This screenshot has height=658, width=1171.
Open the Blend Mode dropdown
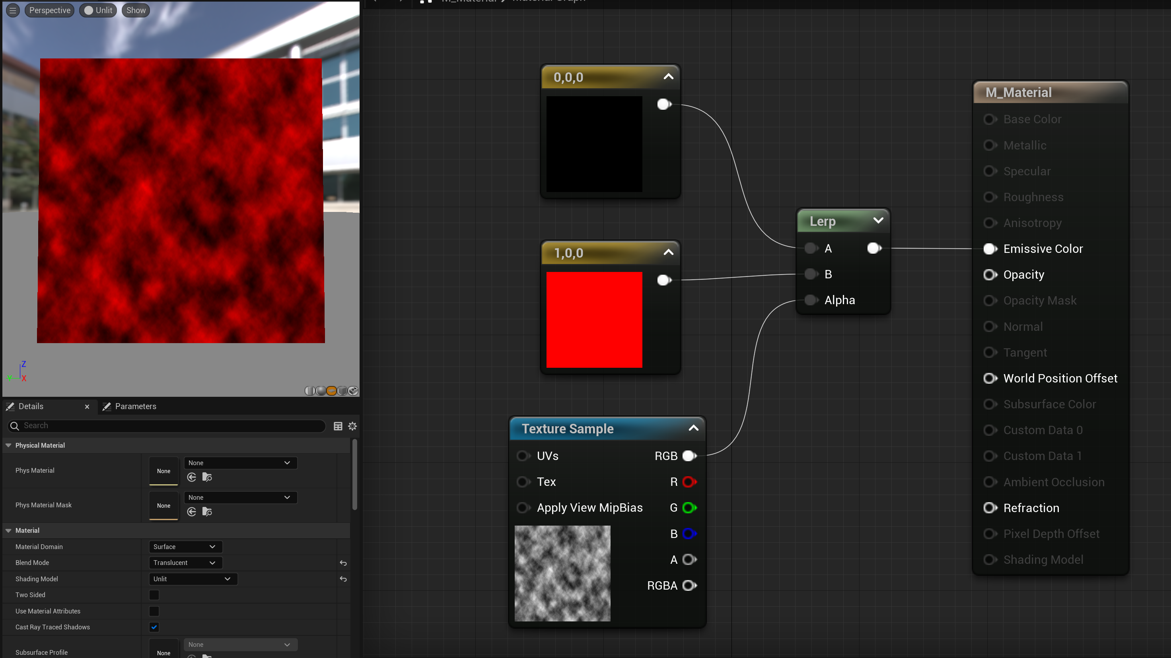(185, 563)
